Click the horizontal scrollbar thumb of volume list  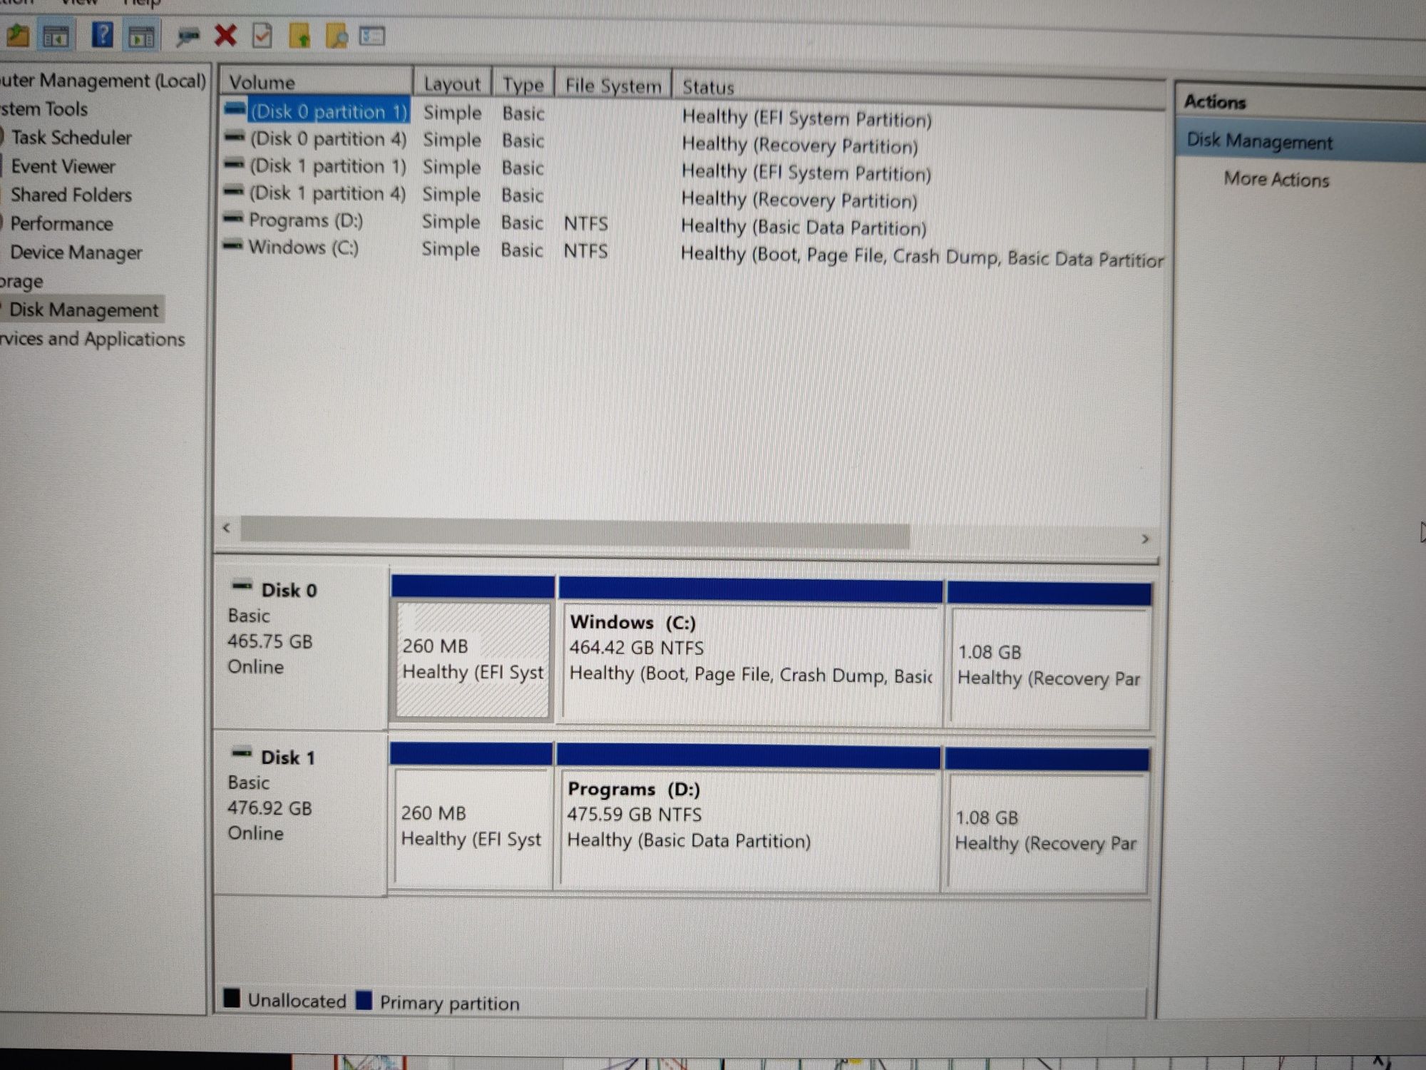point(575,532)
